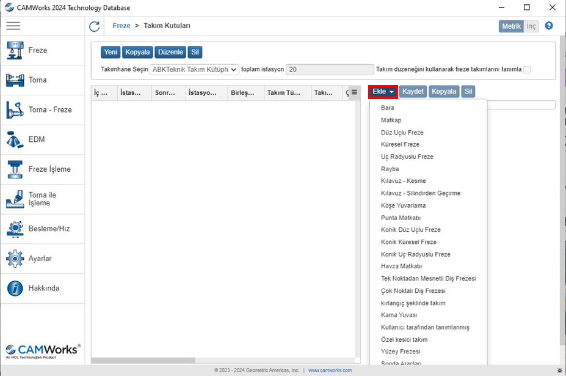Screen dimensions: 566x376
Task: Switch units to Metrik
Action: tap(510, 26)
